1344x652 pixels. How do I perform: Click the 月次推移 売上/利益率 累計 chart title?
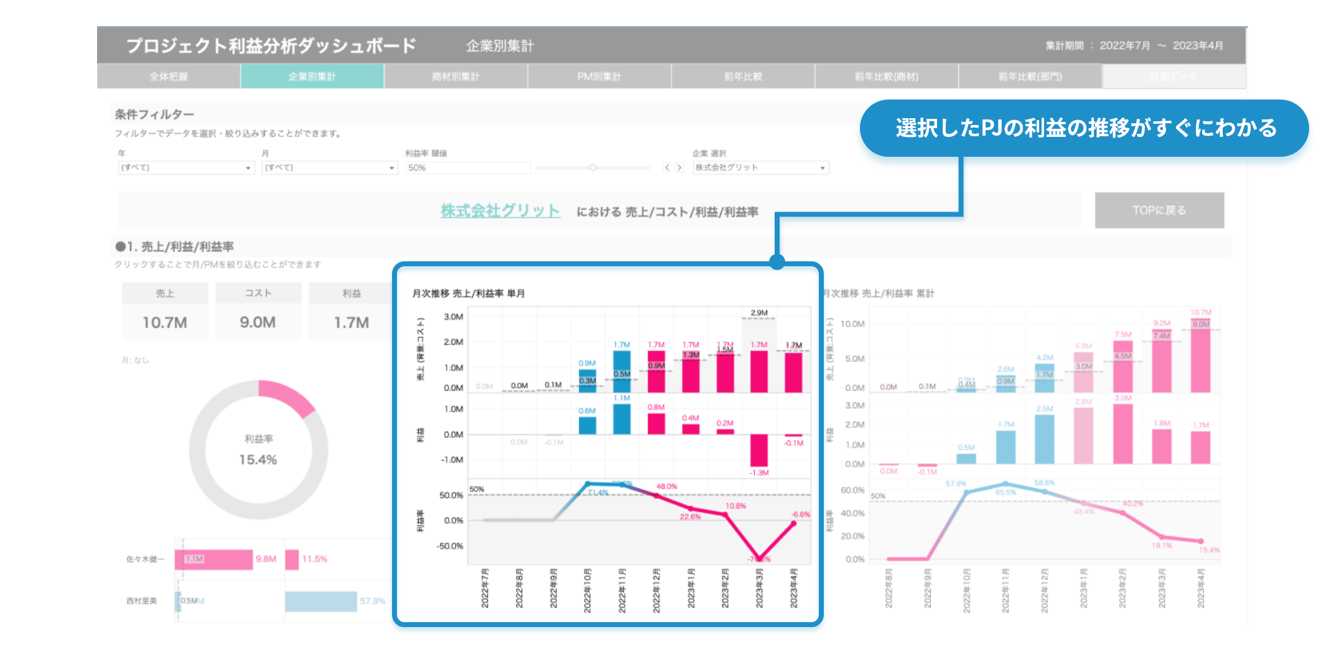click(879, 294)
